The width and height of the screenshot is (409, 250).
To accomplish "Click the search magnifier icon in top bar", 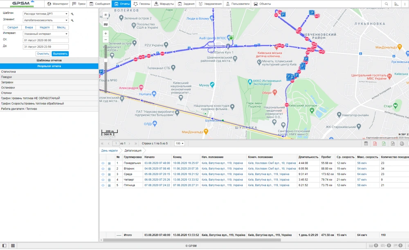I will pos(387,4).
